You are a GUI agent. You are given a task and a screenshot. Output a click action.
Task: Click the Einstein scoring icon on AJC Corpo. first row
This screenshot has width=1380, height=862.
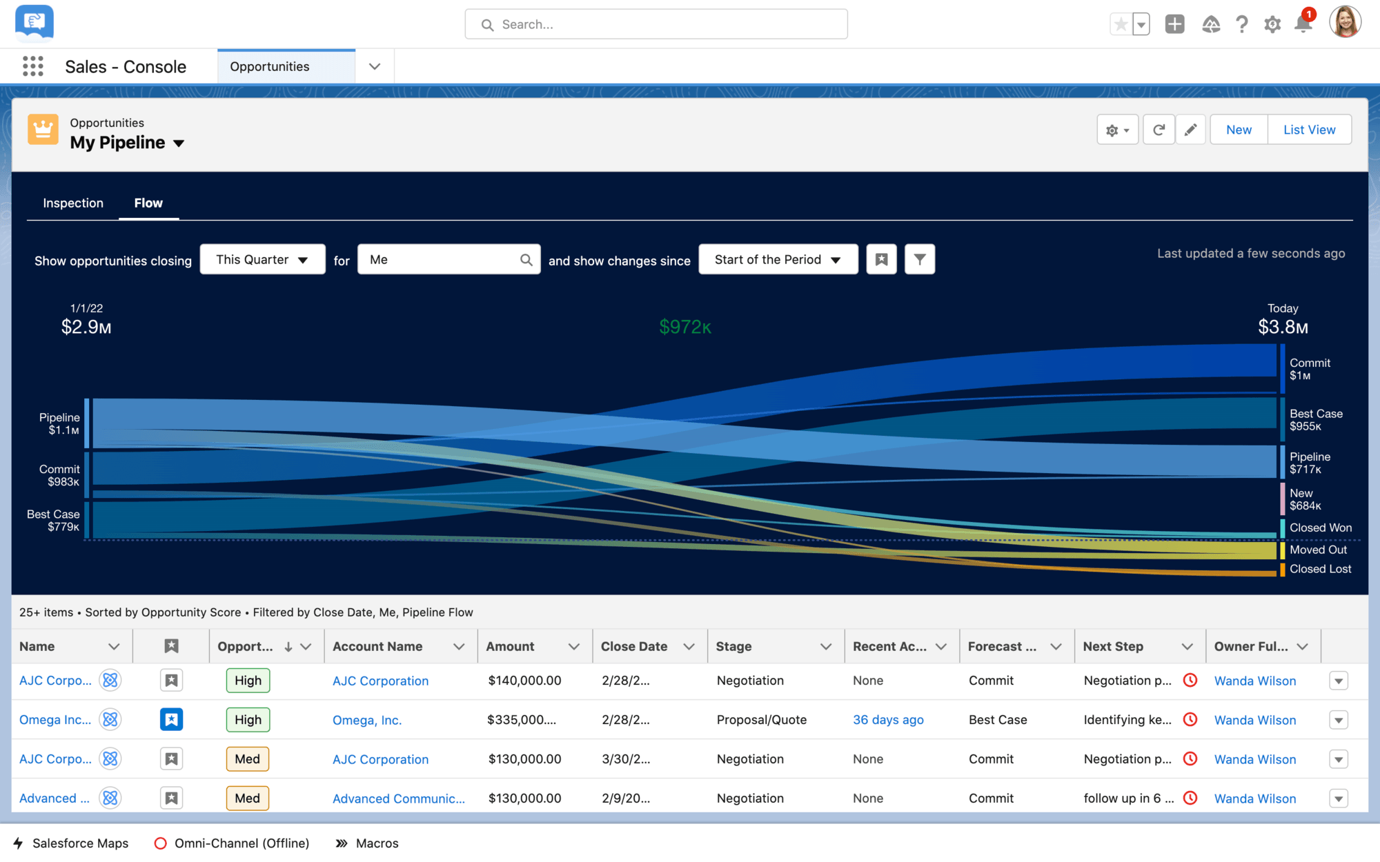click(109, 681)
